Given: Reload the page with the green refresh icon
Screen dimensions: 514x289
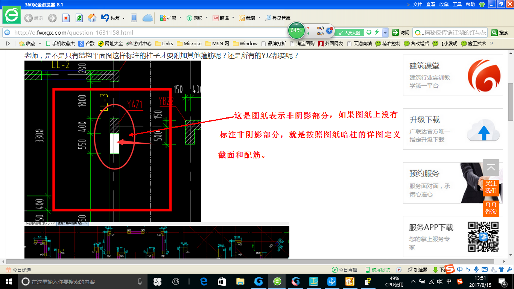Looking at the screenshot, I should click(79, 18).
